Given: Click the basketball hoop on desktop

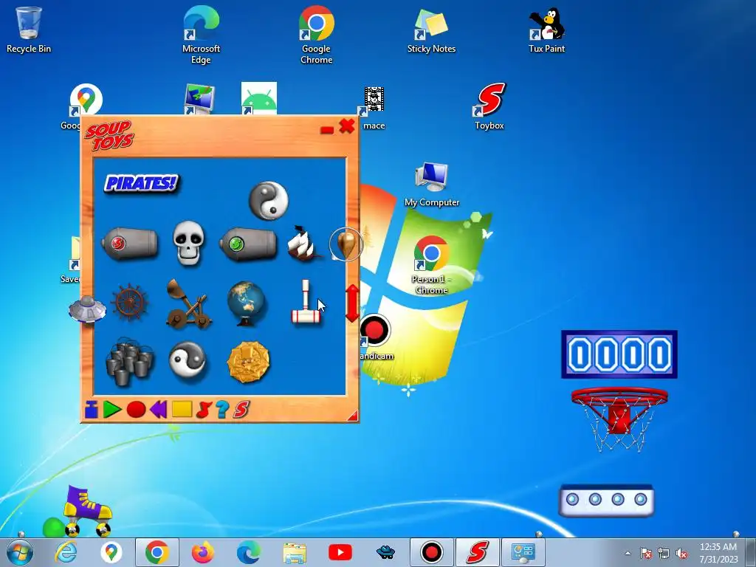Looking at the screenshot, I should point(619,418).
